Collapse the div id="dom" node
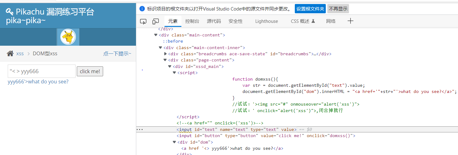The width and height of the screenshot is (458, 155). click(x=174, y=142)
